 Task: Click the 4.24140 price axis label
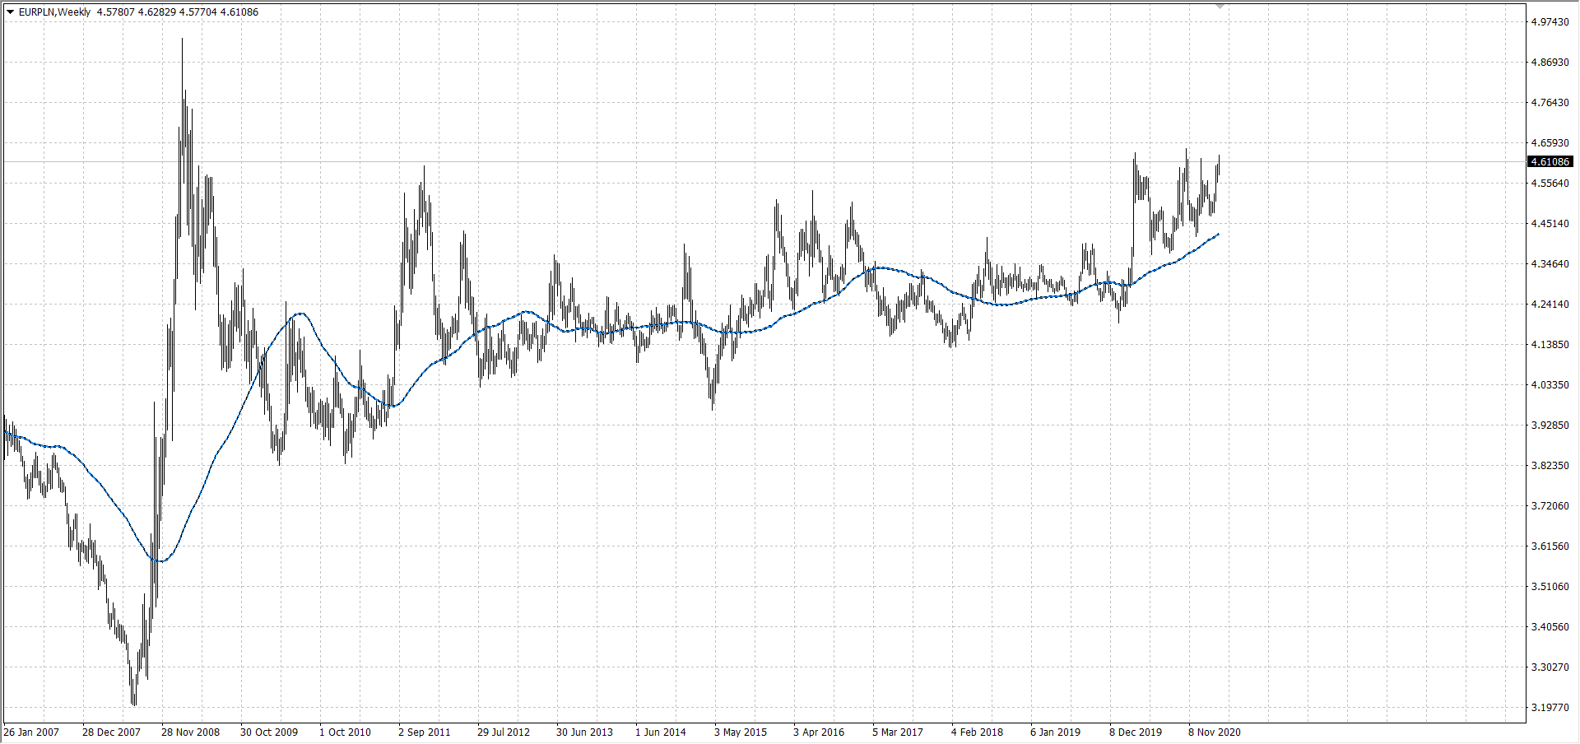coord(1550,305)
